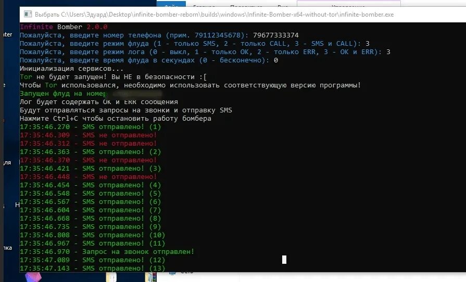This screenshot has height=282, width=466.
Task: Click the line 'Лог будет содержать'
Action: pyautogui.click(x=99, y=102)
